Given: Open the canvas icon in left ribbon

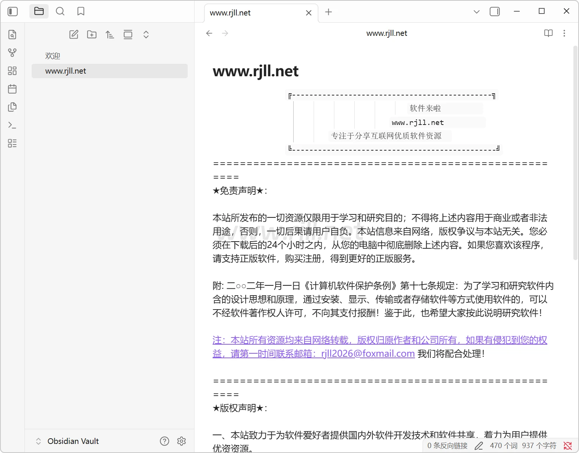Looking at the screenshot, I should [12, 71].
